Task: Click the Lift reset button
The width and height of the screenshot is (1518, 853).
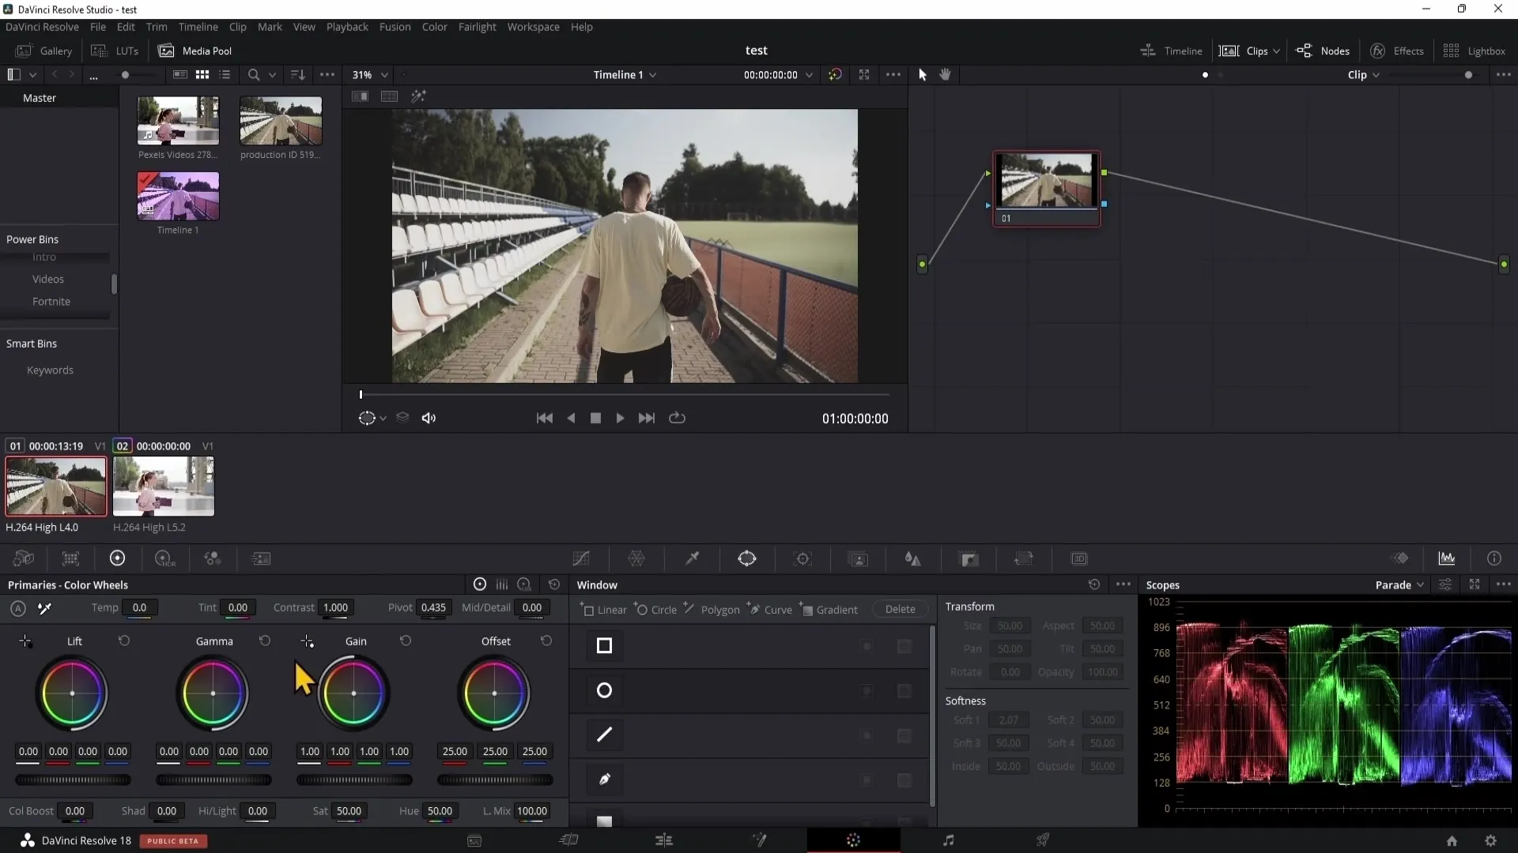Action: click(x=123, y=641)
